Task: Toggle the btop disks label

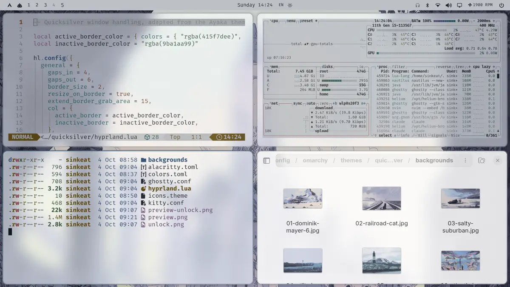Action: (x=327, y=67)
